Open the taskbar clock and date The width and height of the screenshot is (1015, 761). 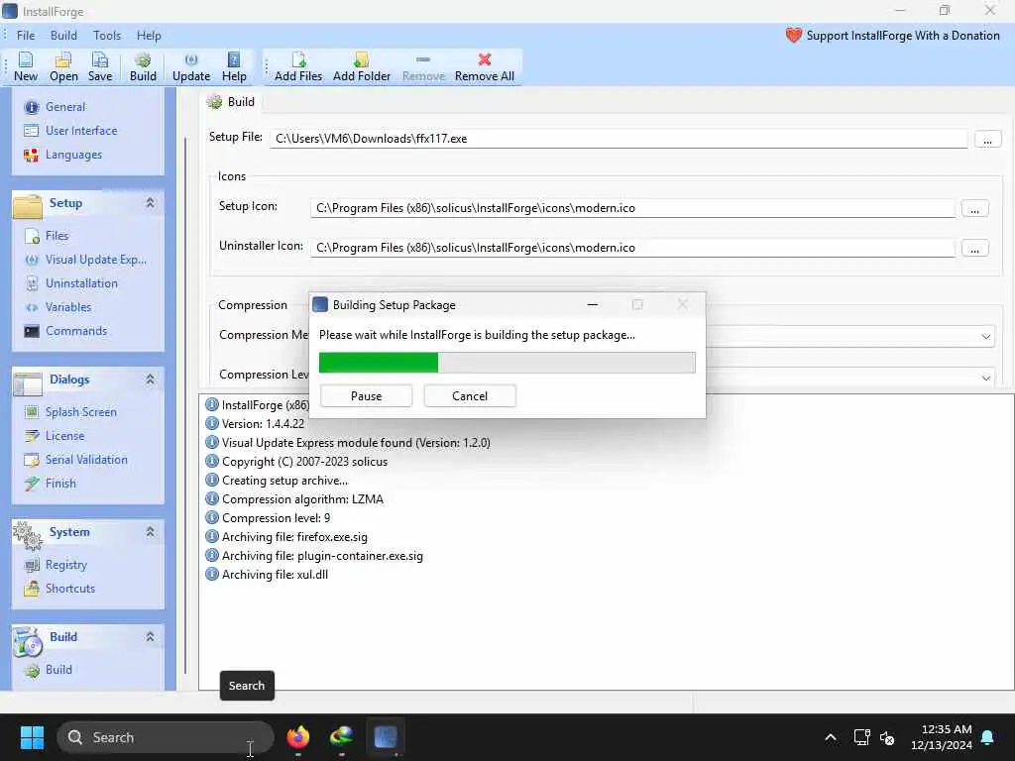tap(942, 737)
